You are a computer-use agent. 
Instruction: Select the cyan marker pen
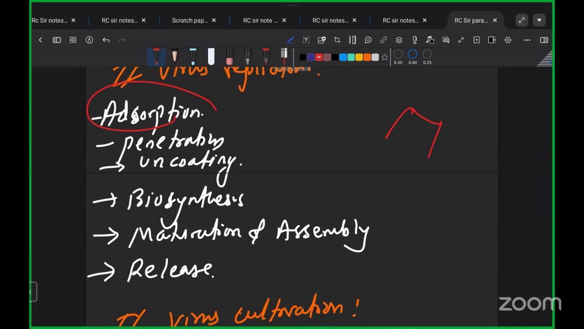click(x=193, y=57)
